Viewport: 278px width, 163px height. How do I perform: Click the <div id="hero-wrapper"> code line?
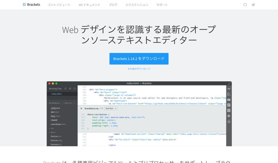pos(103,89)
